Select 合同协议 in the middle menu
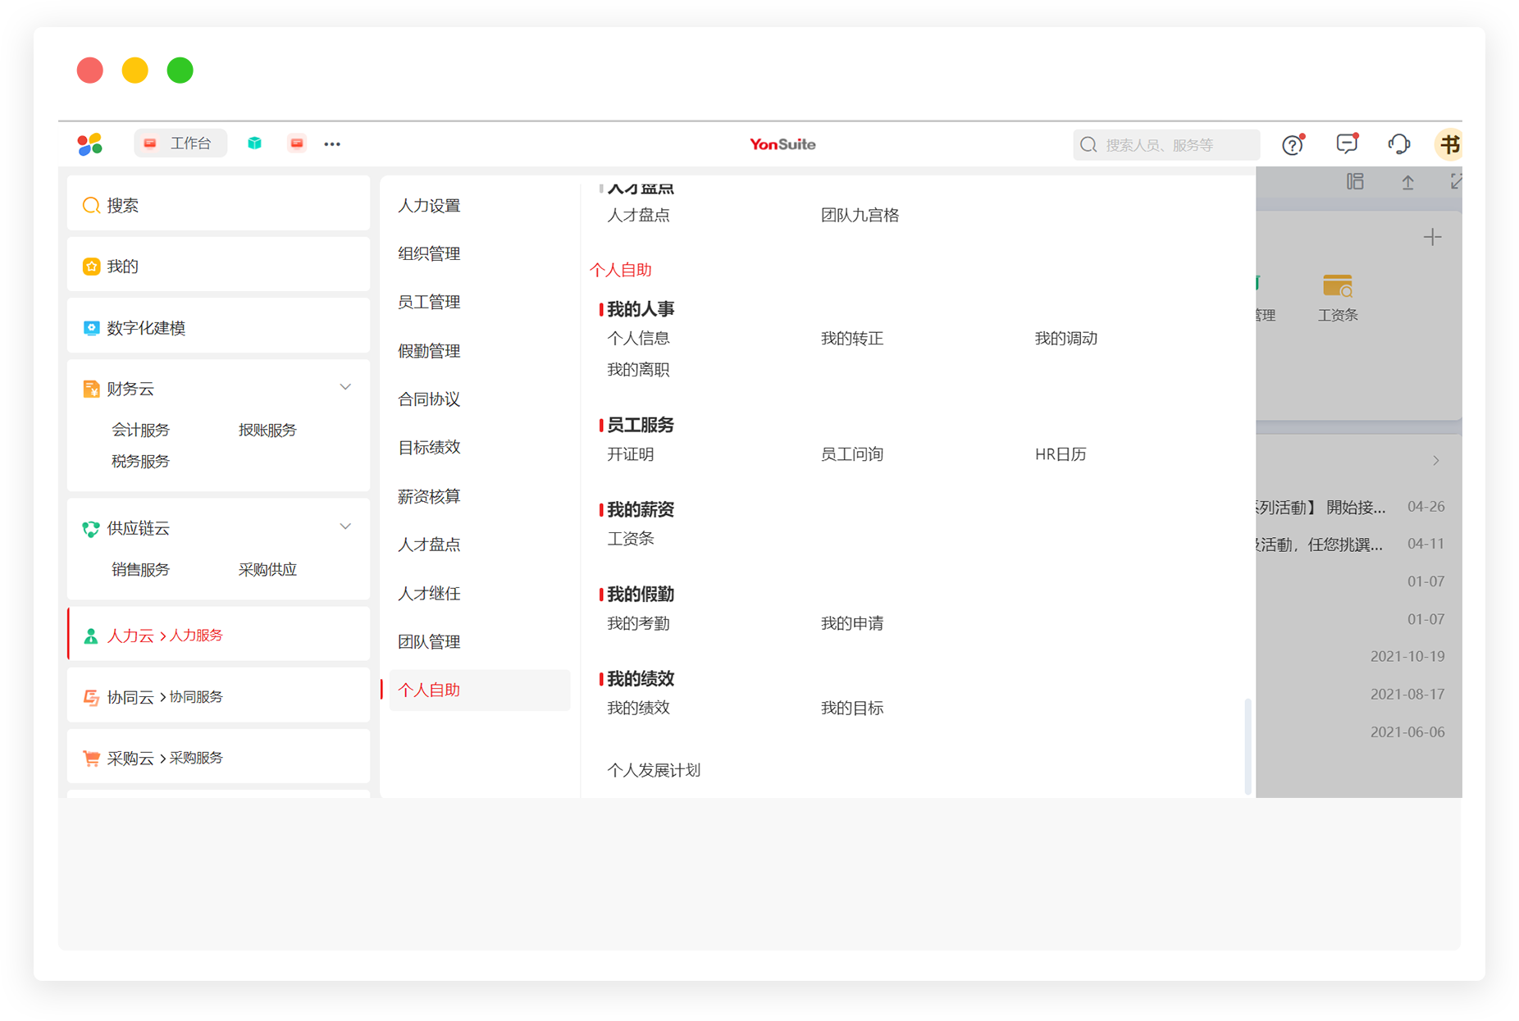Screen dimensions: 1519x1021 pos(429,399)
